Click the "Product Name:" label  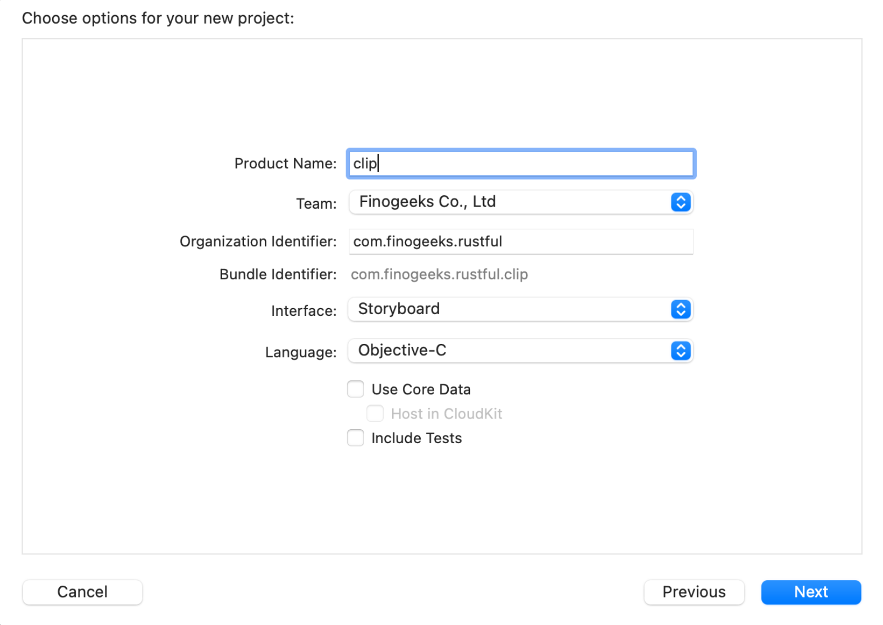coord(285,164)
